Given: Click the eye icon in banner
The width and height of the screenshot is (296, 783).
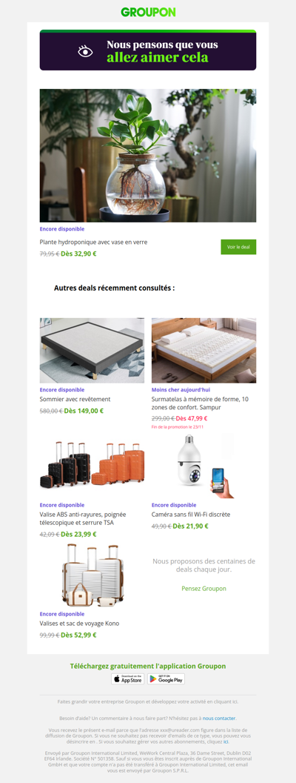Looking at the screenshot, I should (85, 51).
